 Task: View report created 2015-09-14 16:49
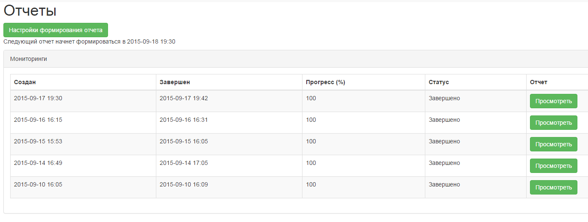click(553, 166)
